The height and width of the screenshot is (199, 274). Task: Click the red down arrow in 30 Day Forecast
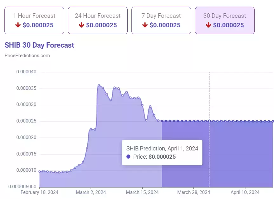point(208,25)
